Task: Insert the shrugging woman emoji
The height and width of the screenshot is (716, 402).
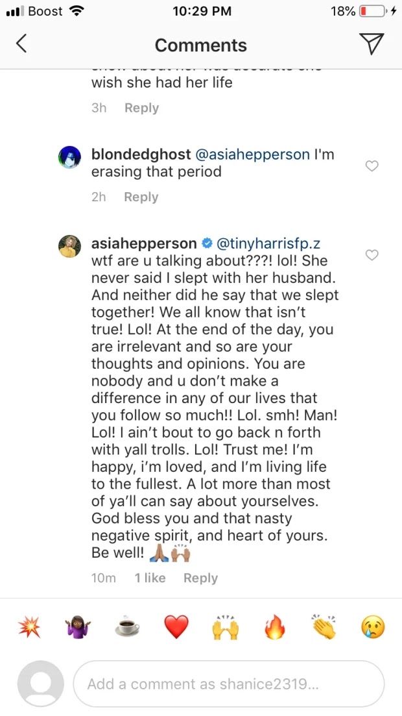Action: tap(78, 627)
